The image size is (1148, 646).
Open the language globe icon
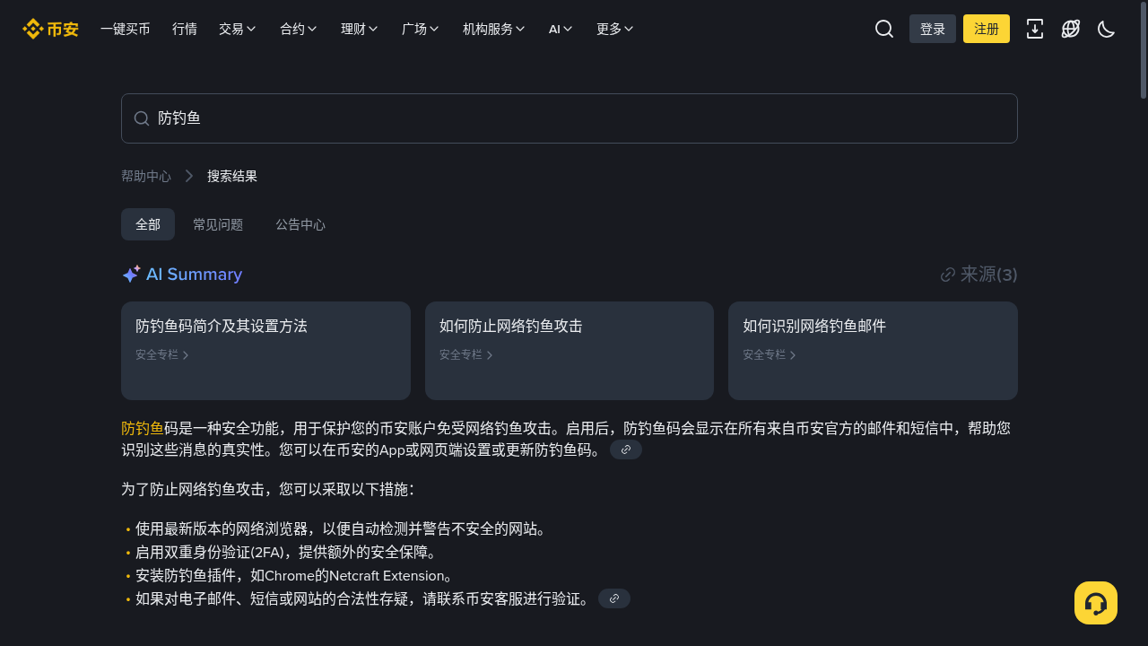(x=1071, y=29)
